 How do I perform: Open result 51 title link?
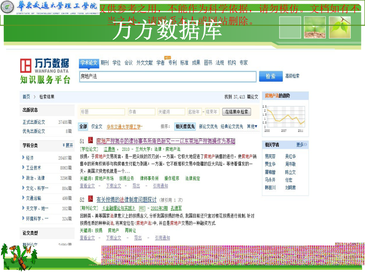(166, 141)
